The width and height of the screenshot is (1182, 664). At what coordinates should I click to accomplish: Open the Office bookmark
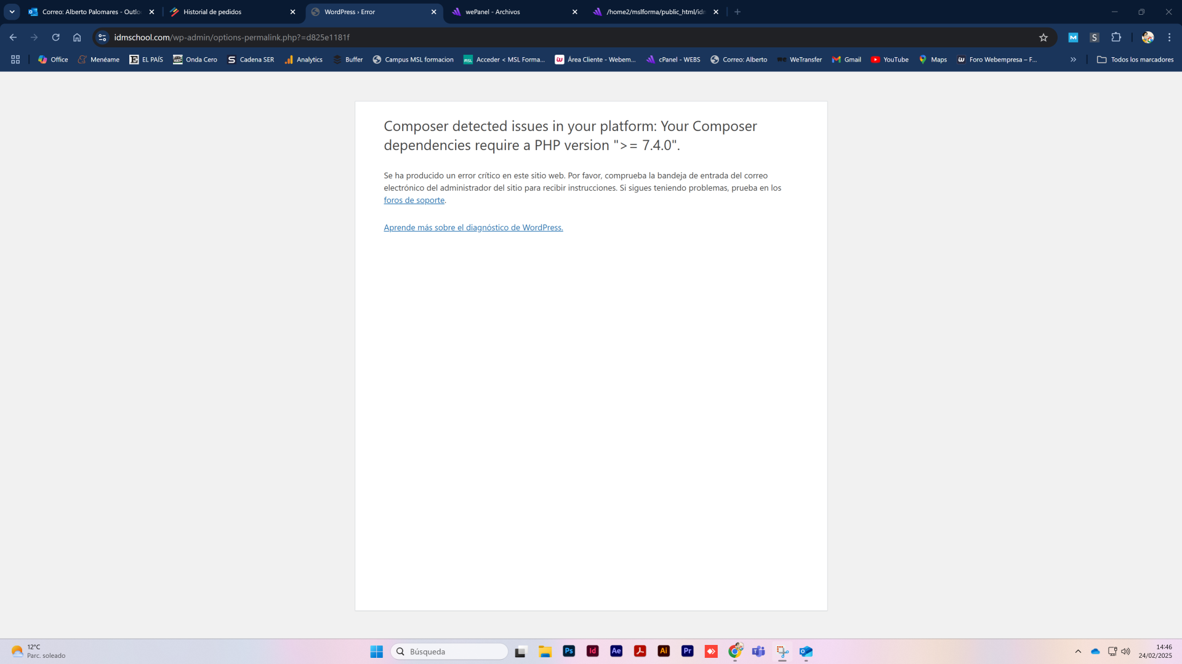[x=53, y=60]
